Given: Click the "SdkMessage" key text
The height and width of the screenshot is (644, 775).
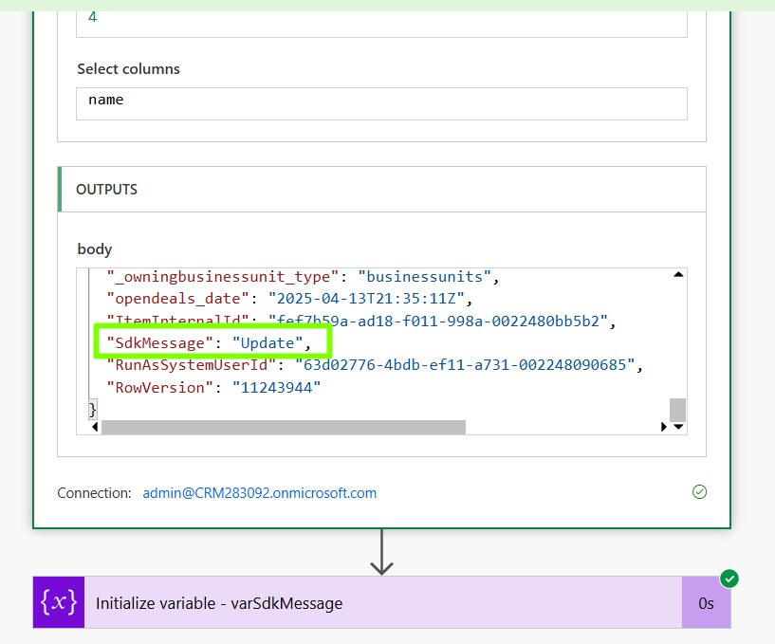Looking at the screenshot, I should tap(159, 343).
